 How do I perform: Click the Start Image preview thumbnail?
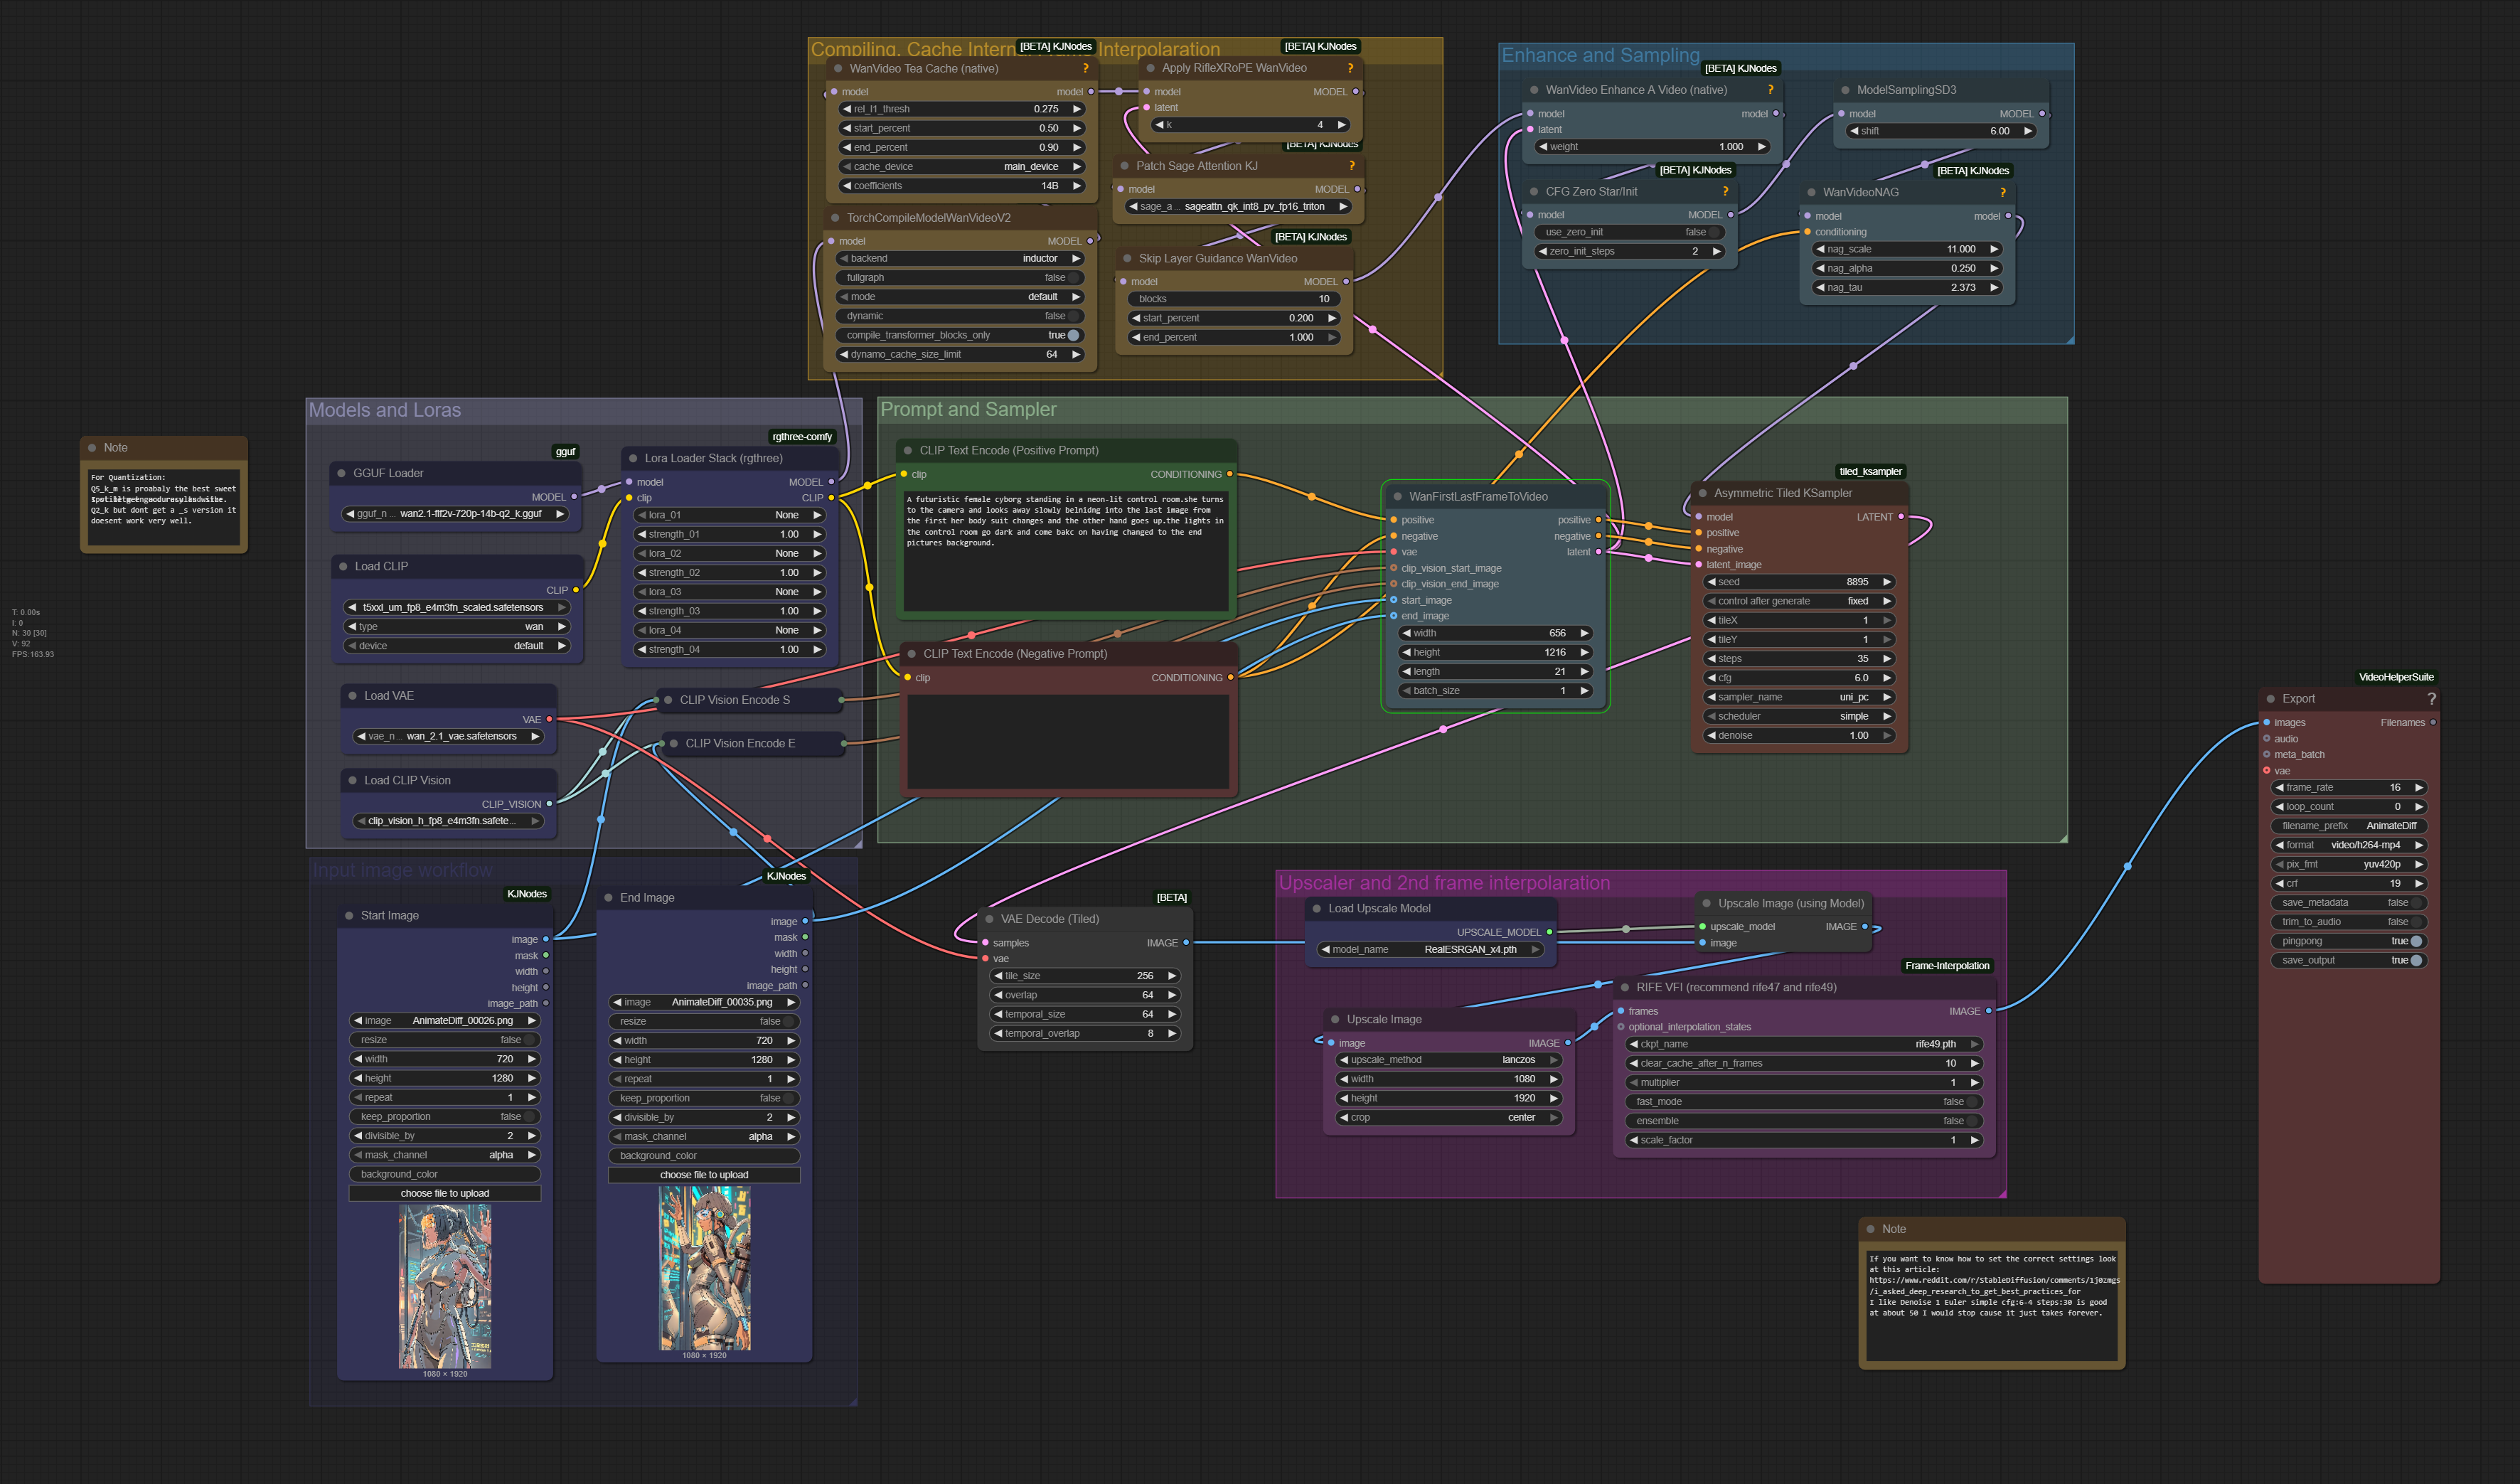click(x=445, y=1286)
